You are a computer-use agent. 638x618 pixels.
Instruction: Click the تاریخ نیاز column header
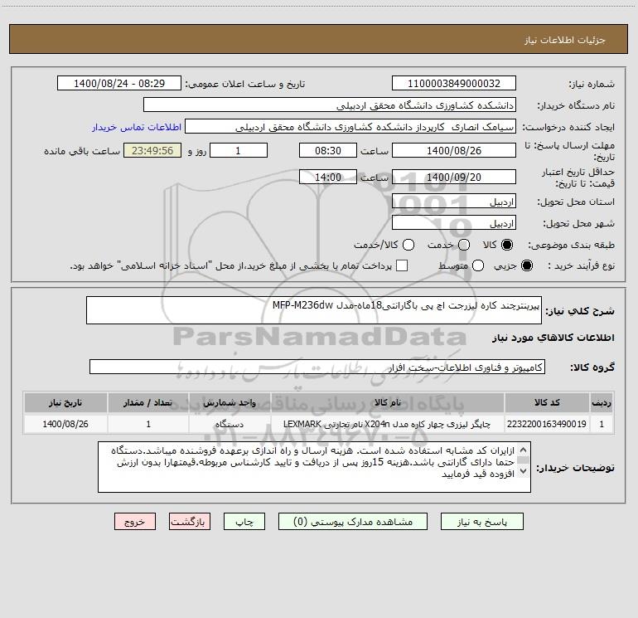pyautogui.click(x=65, y=402)
